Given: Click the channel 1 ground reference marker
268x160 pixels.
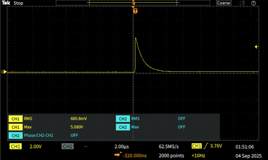Looking at the screenshot, I should click(4, 72).
